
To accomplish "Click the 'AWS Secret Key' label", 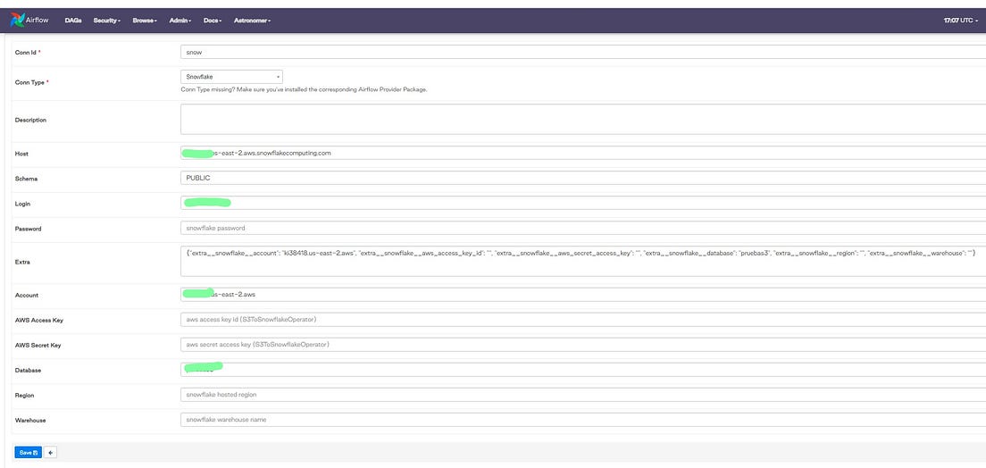I will 38,346.
